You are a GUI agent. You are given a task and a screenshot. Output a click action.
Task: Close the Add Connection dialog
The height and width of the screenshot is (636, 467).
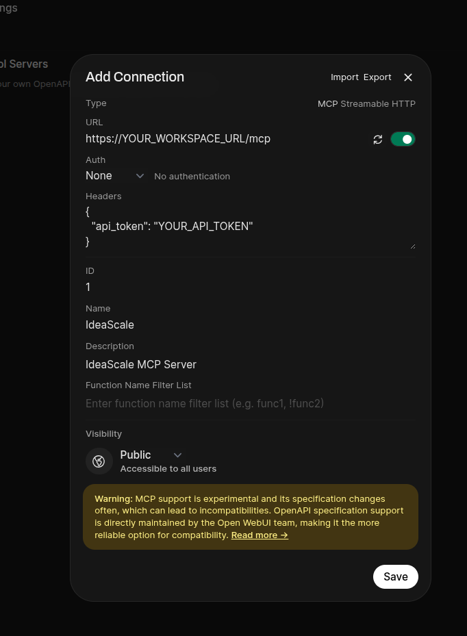pos(408,77)
